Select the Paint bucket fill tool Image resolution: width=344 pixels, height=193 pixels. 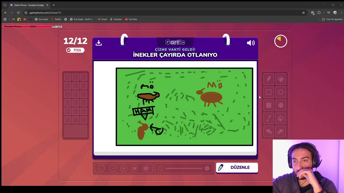point(281,118)
